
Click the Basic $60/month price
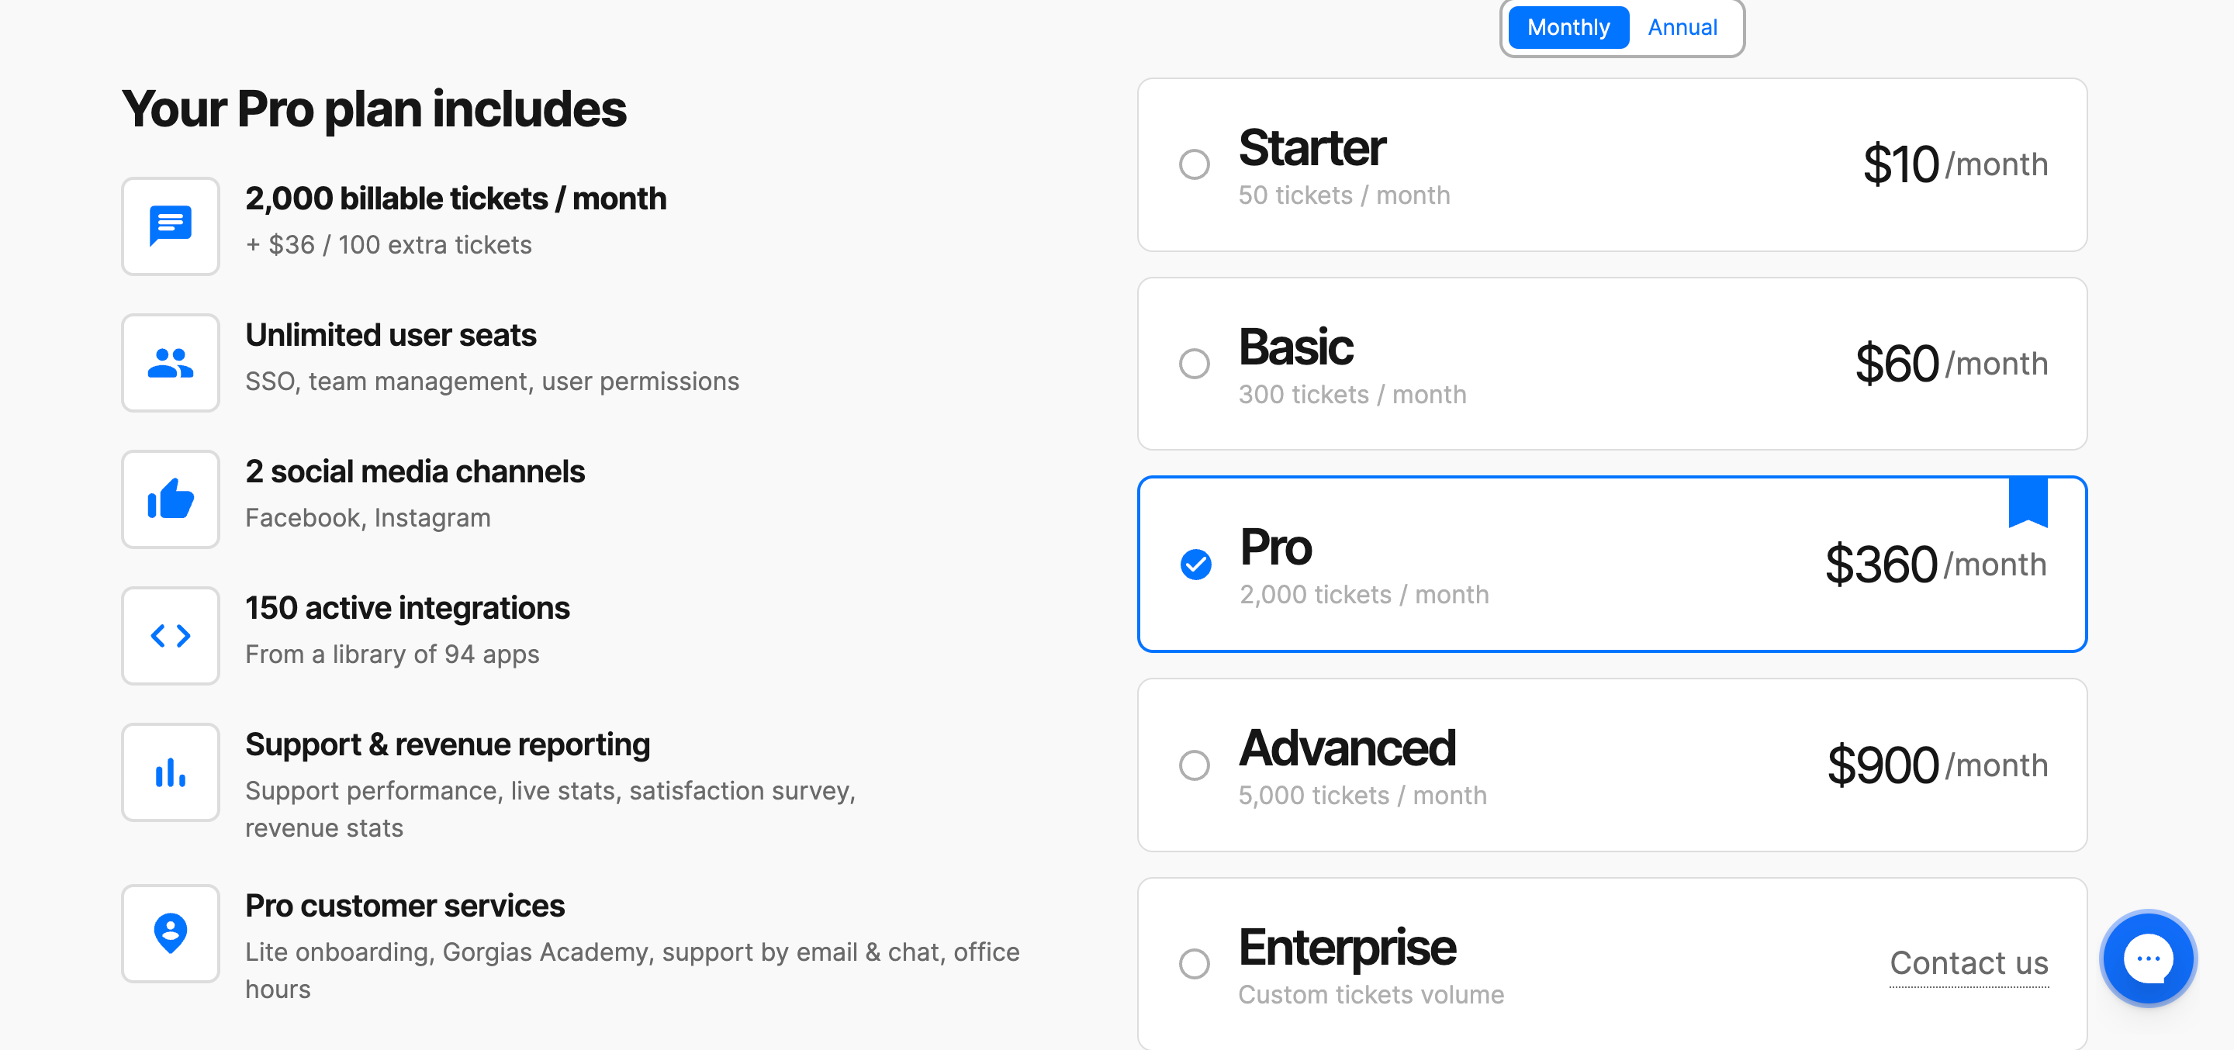(1952, 363)
